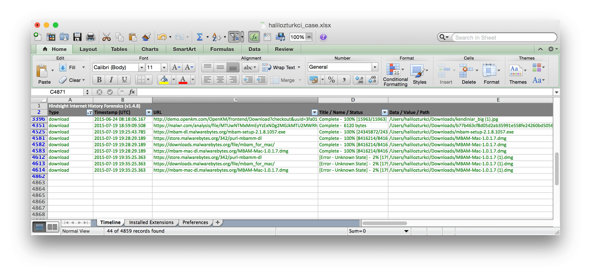
Task: Switch to the Formulas ribbon tab
Action: 222,49
